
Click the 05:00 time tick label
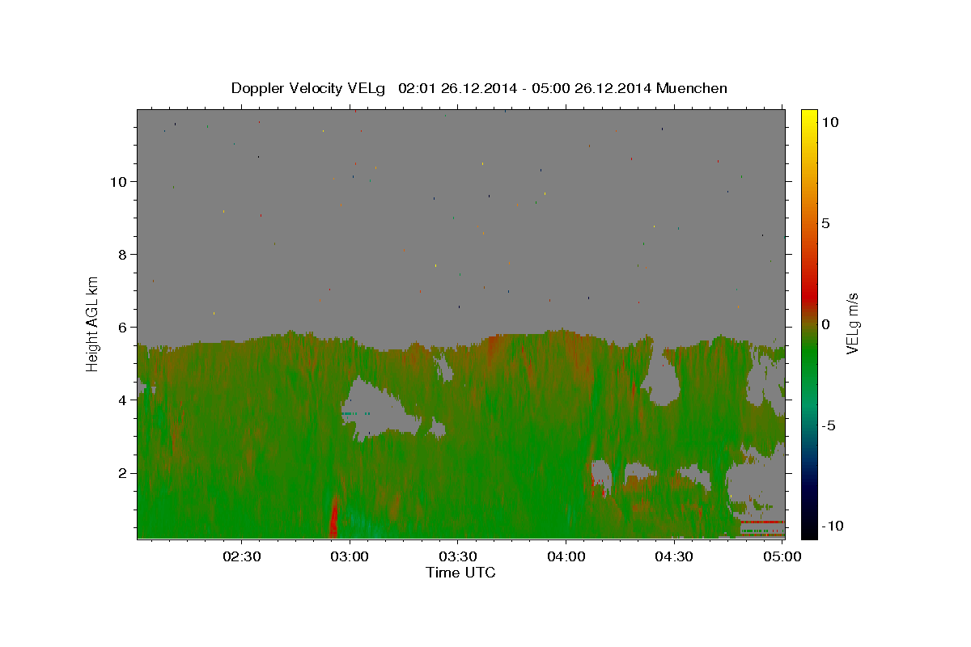(x=782, y=556)
